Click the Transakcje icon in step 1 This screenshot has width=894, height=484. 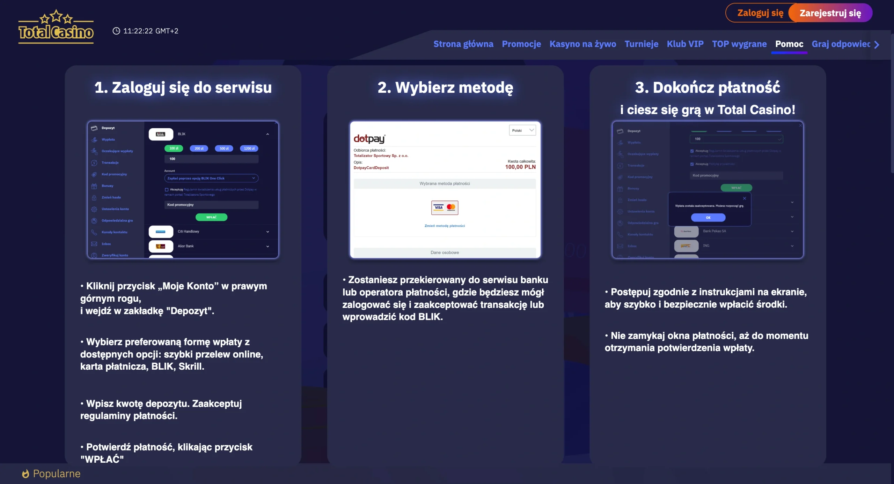pos(94,163)
